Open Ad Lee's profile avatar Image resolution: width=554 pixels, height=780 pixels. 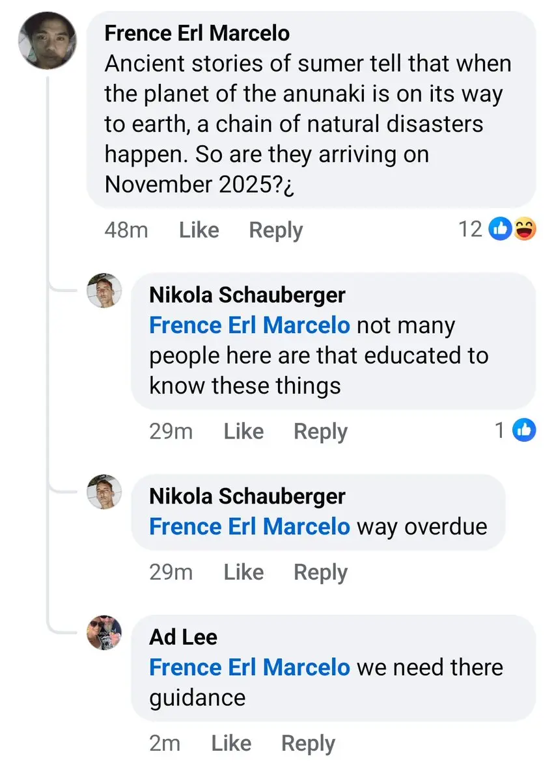tap(105, 632)
